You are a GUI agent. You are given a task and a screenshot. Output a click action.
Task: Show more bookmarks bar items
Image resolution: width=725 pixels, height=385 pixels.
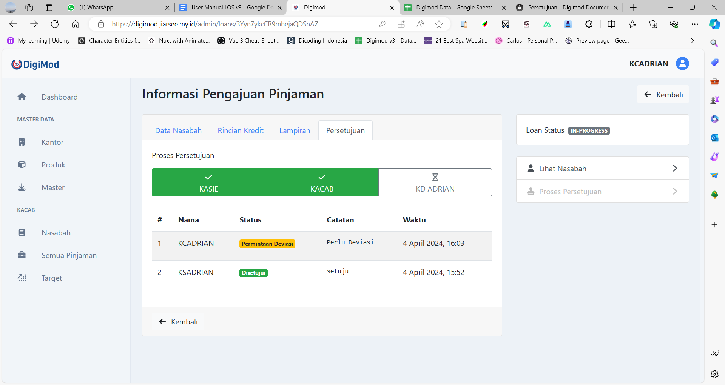click(692, 41)
